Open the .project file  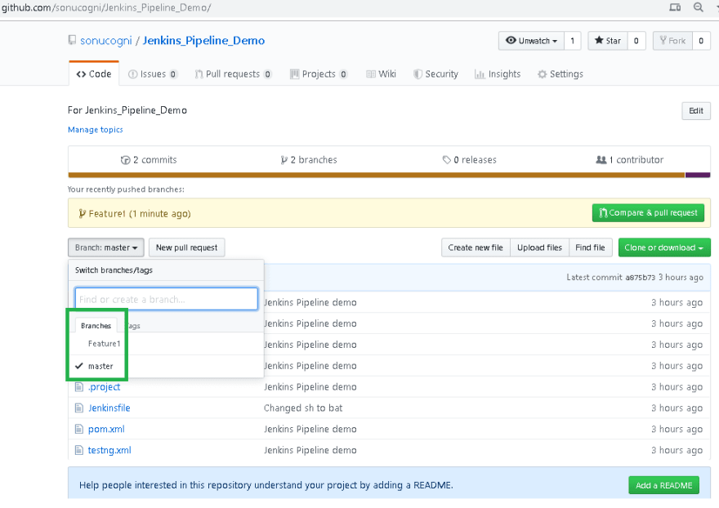tap(104, 387)
